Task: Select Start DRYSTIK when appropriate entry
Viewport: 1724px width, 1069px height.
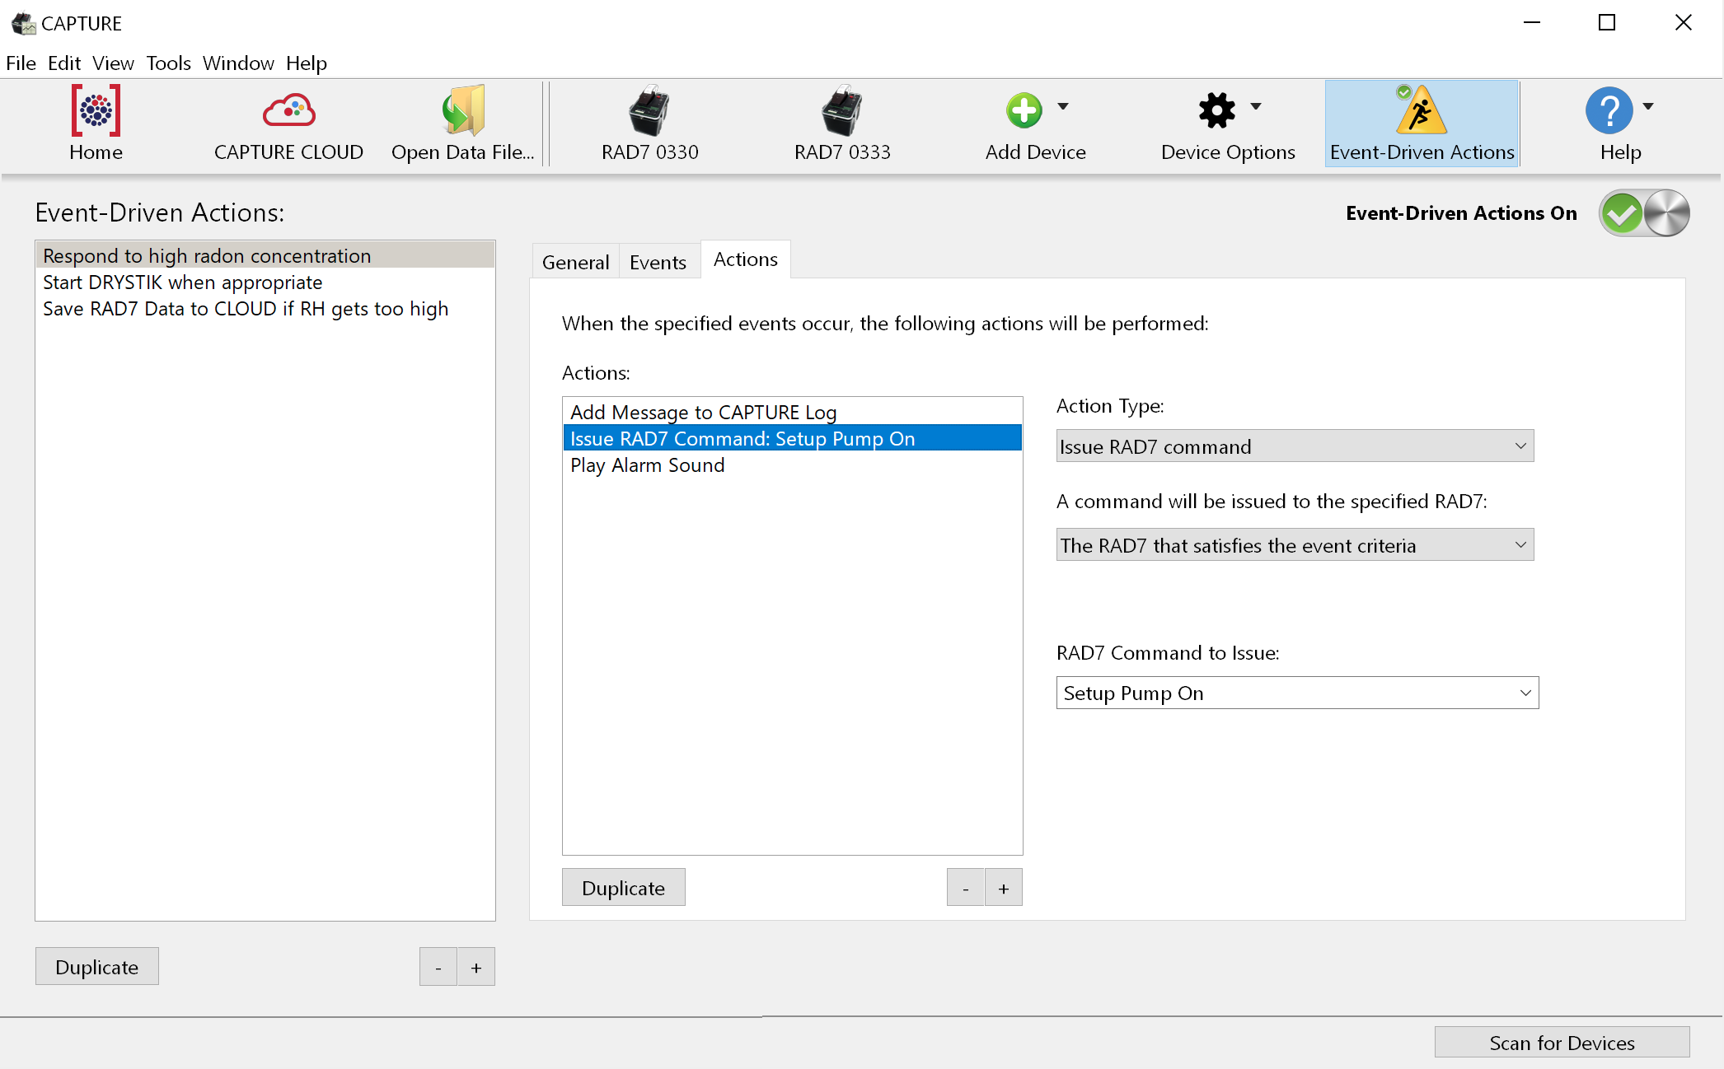Action: coord(182,282)
